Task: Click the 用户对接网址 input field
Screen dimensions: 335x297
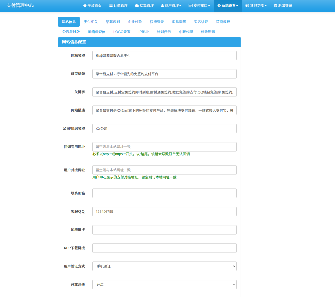Action: pyautogui.click(x=164, y=170)
